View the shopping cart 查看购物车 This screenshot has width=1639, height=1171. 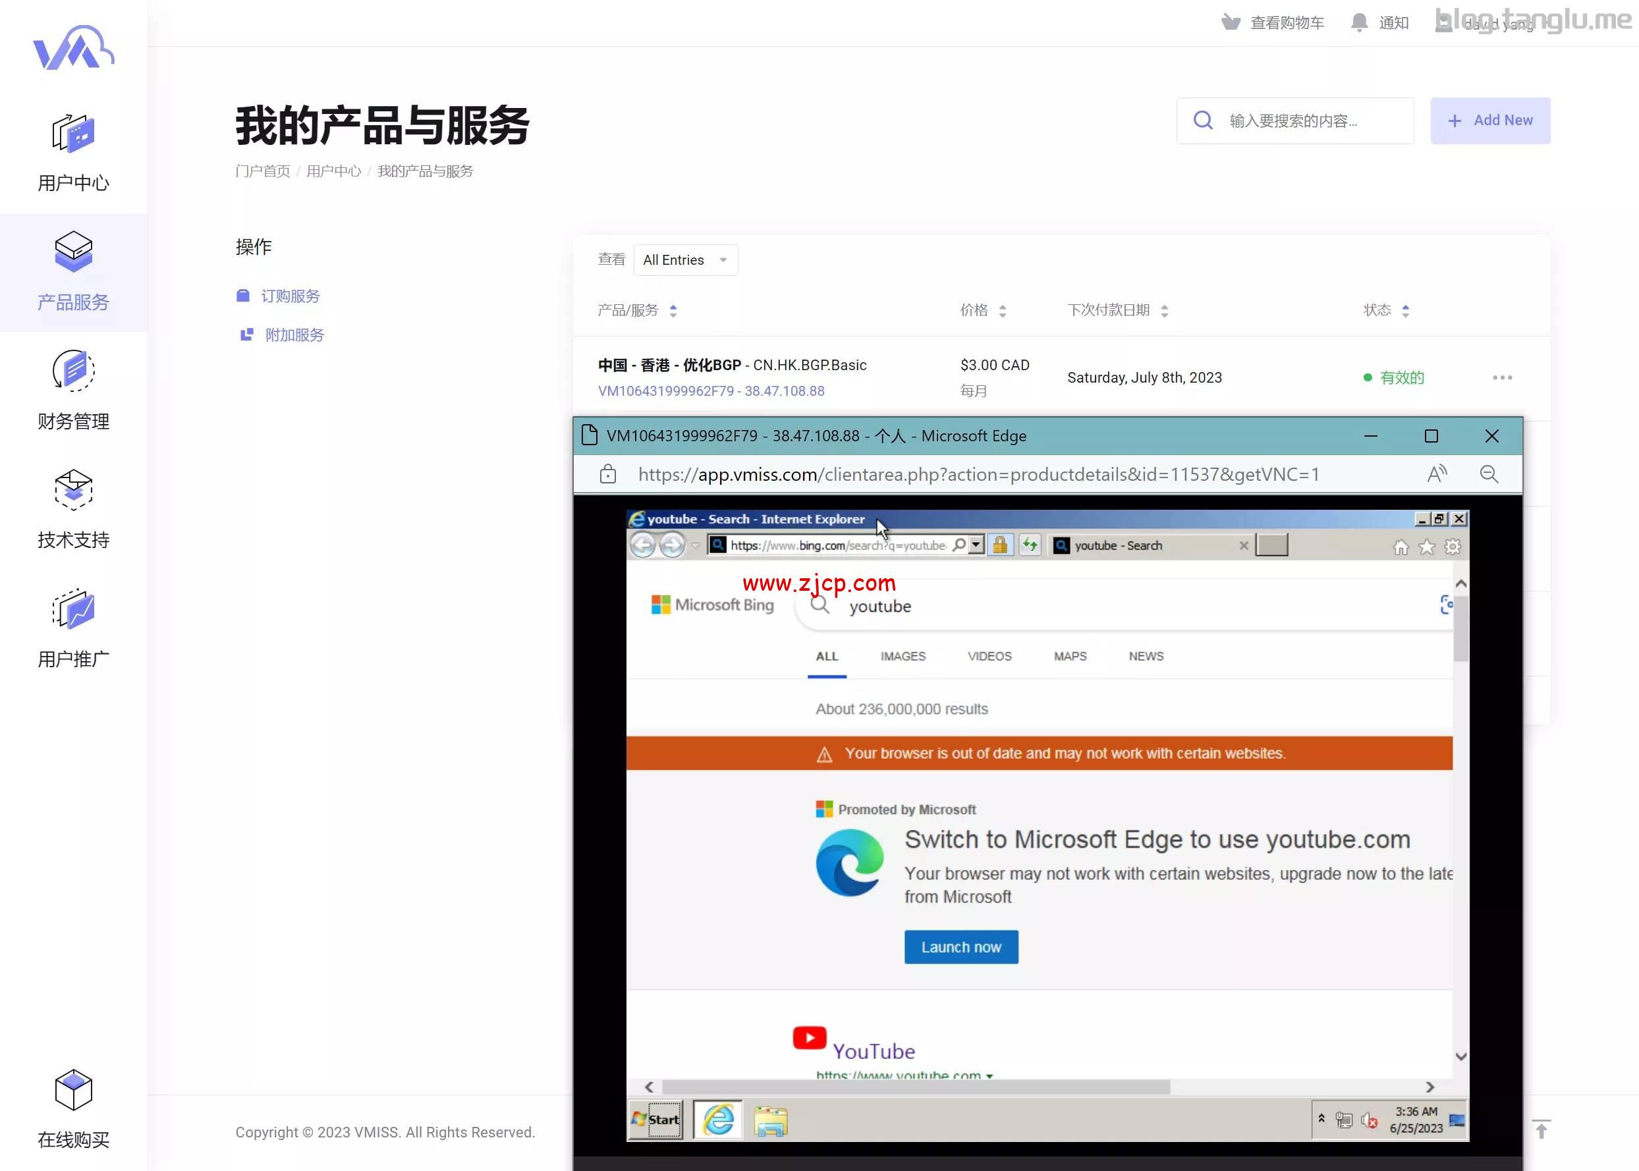tap(1273, 23)
